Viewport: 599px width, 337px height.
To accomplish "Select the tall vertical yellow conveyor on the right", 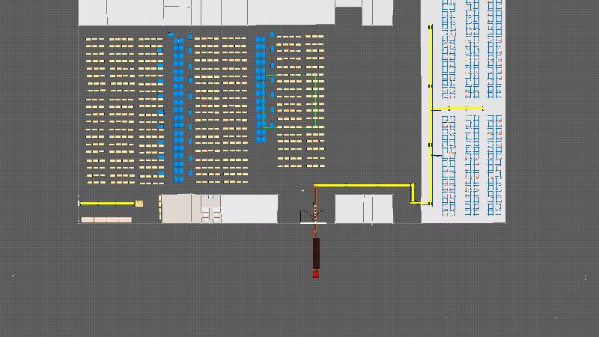I will pyautogui.click(x=431, y=112).
